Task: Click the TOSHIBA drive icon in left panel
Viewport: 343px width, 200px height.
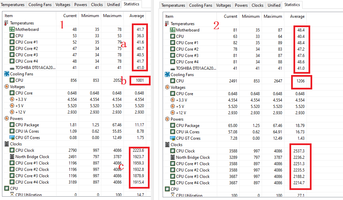Action: coord(12,68)
